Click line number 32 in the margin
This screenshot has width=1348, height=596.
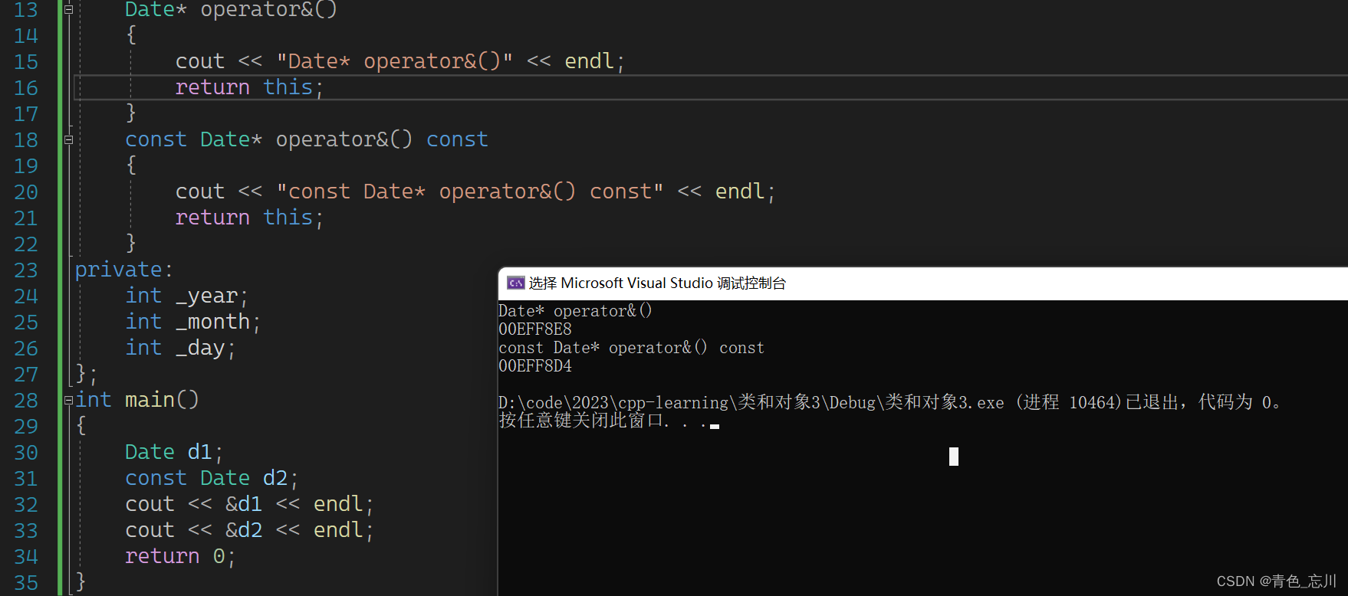[25, 505]
